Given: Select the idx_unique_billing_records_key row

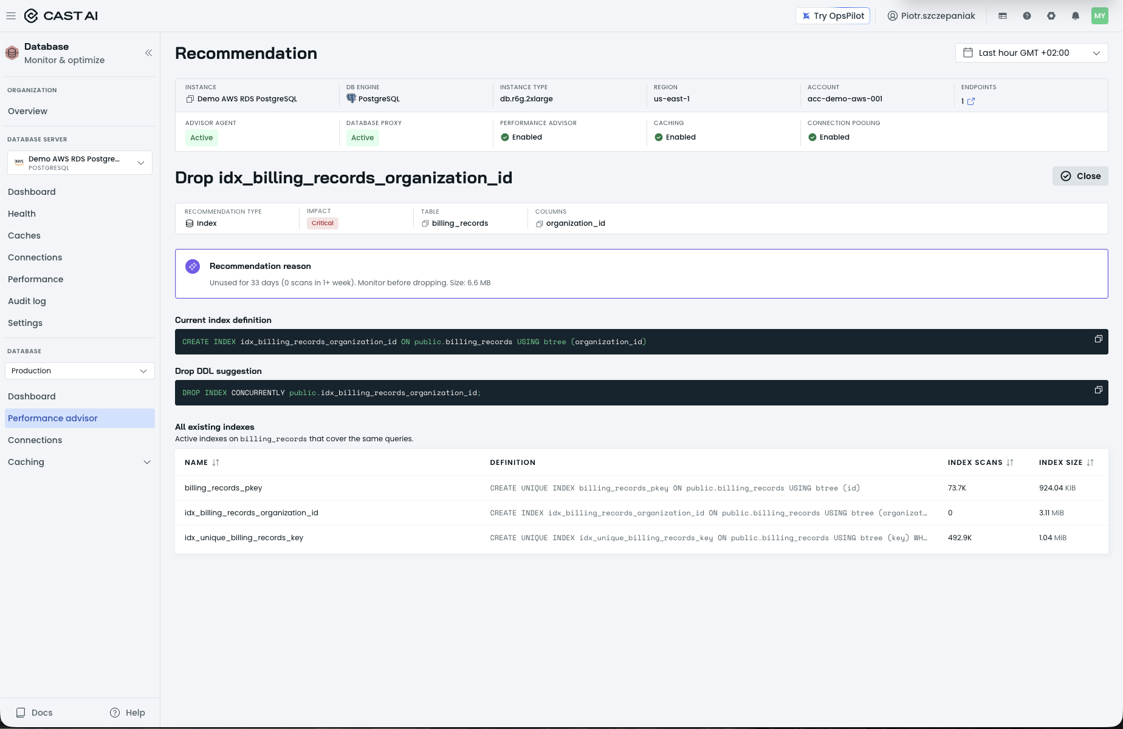Looking at the screenshot, I should 641,538.
